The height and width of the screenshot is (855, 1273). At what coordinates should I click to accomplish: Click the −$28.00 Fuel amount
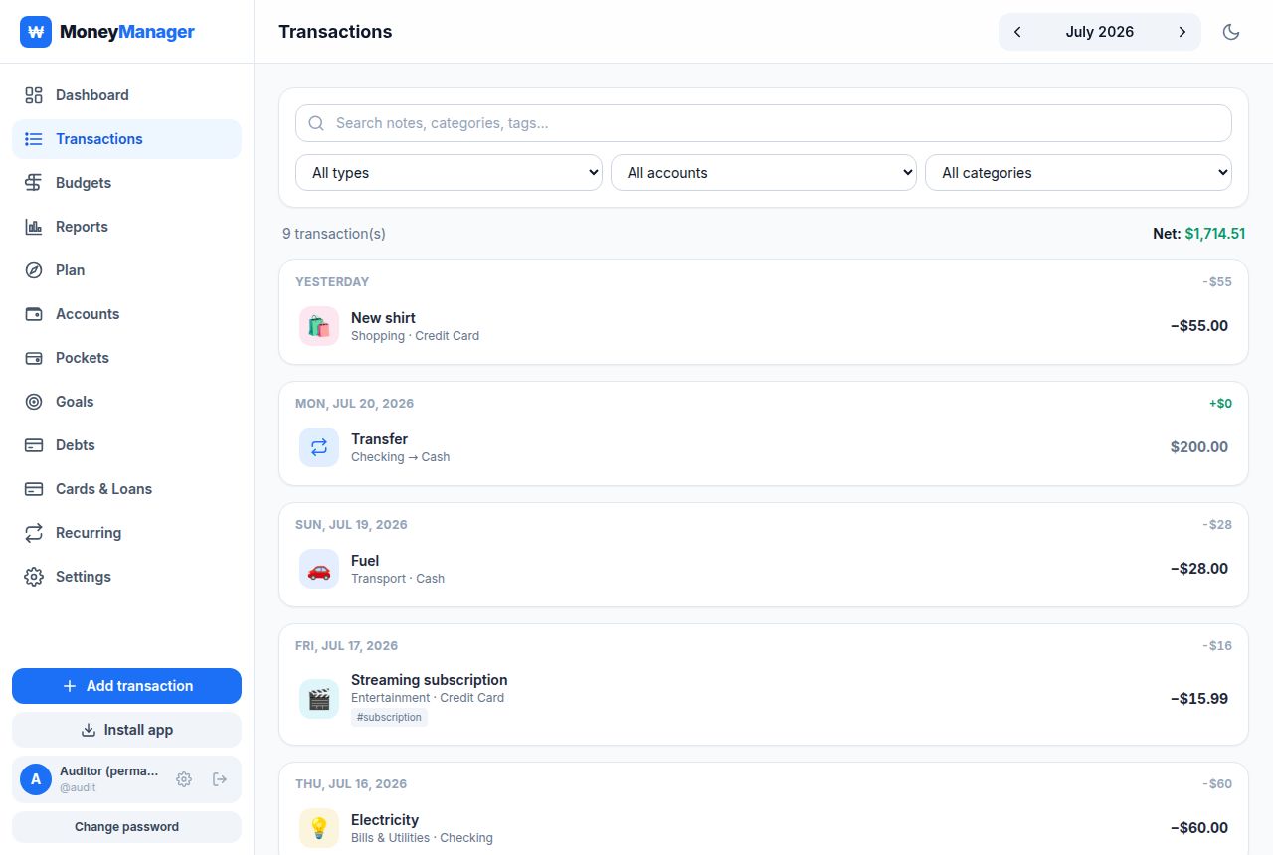tap(1199, 569)
